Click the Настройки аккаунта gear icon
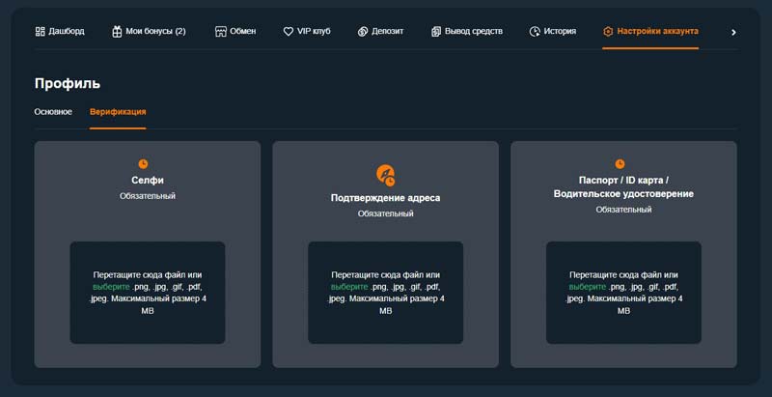This screenshot has width=772, height=397. [608, 32]
